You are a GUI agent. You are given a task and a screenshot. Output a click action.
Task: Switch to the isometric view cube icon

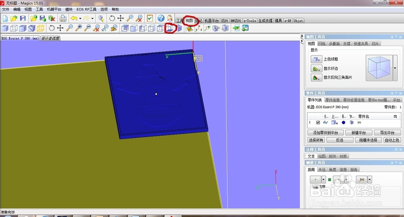click(x=179, y=28)
